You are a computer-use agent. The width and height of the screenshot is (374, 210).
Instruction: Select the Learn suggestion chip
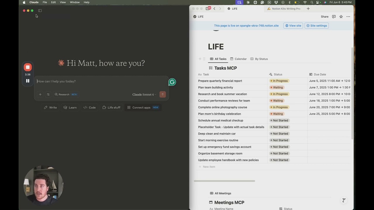[70, 108]
